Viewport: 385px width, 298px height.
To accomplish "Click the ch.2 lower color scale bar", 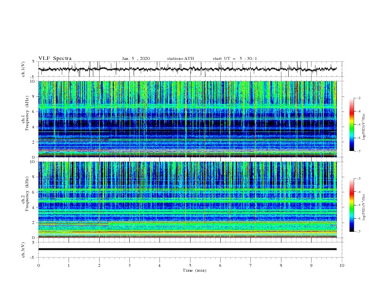I will [x=352, y=205].
